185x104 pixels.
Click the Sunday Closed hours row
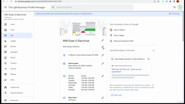77,76
